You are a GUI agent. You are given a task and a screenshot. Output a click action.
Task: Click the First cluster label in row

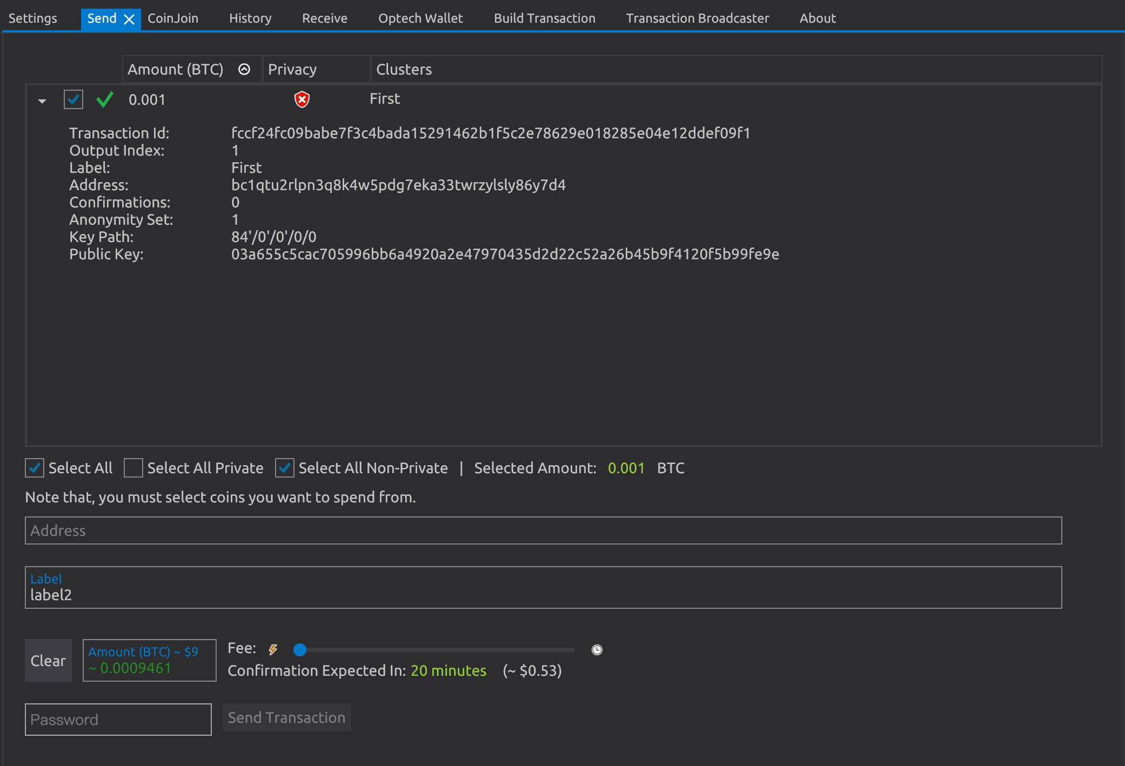(x=385, y=99)
